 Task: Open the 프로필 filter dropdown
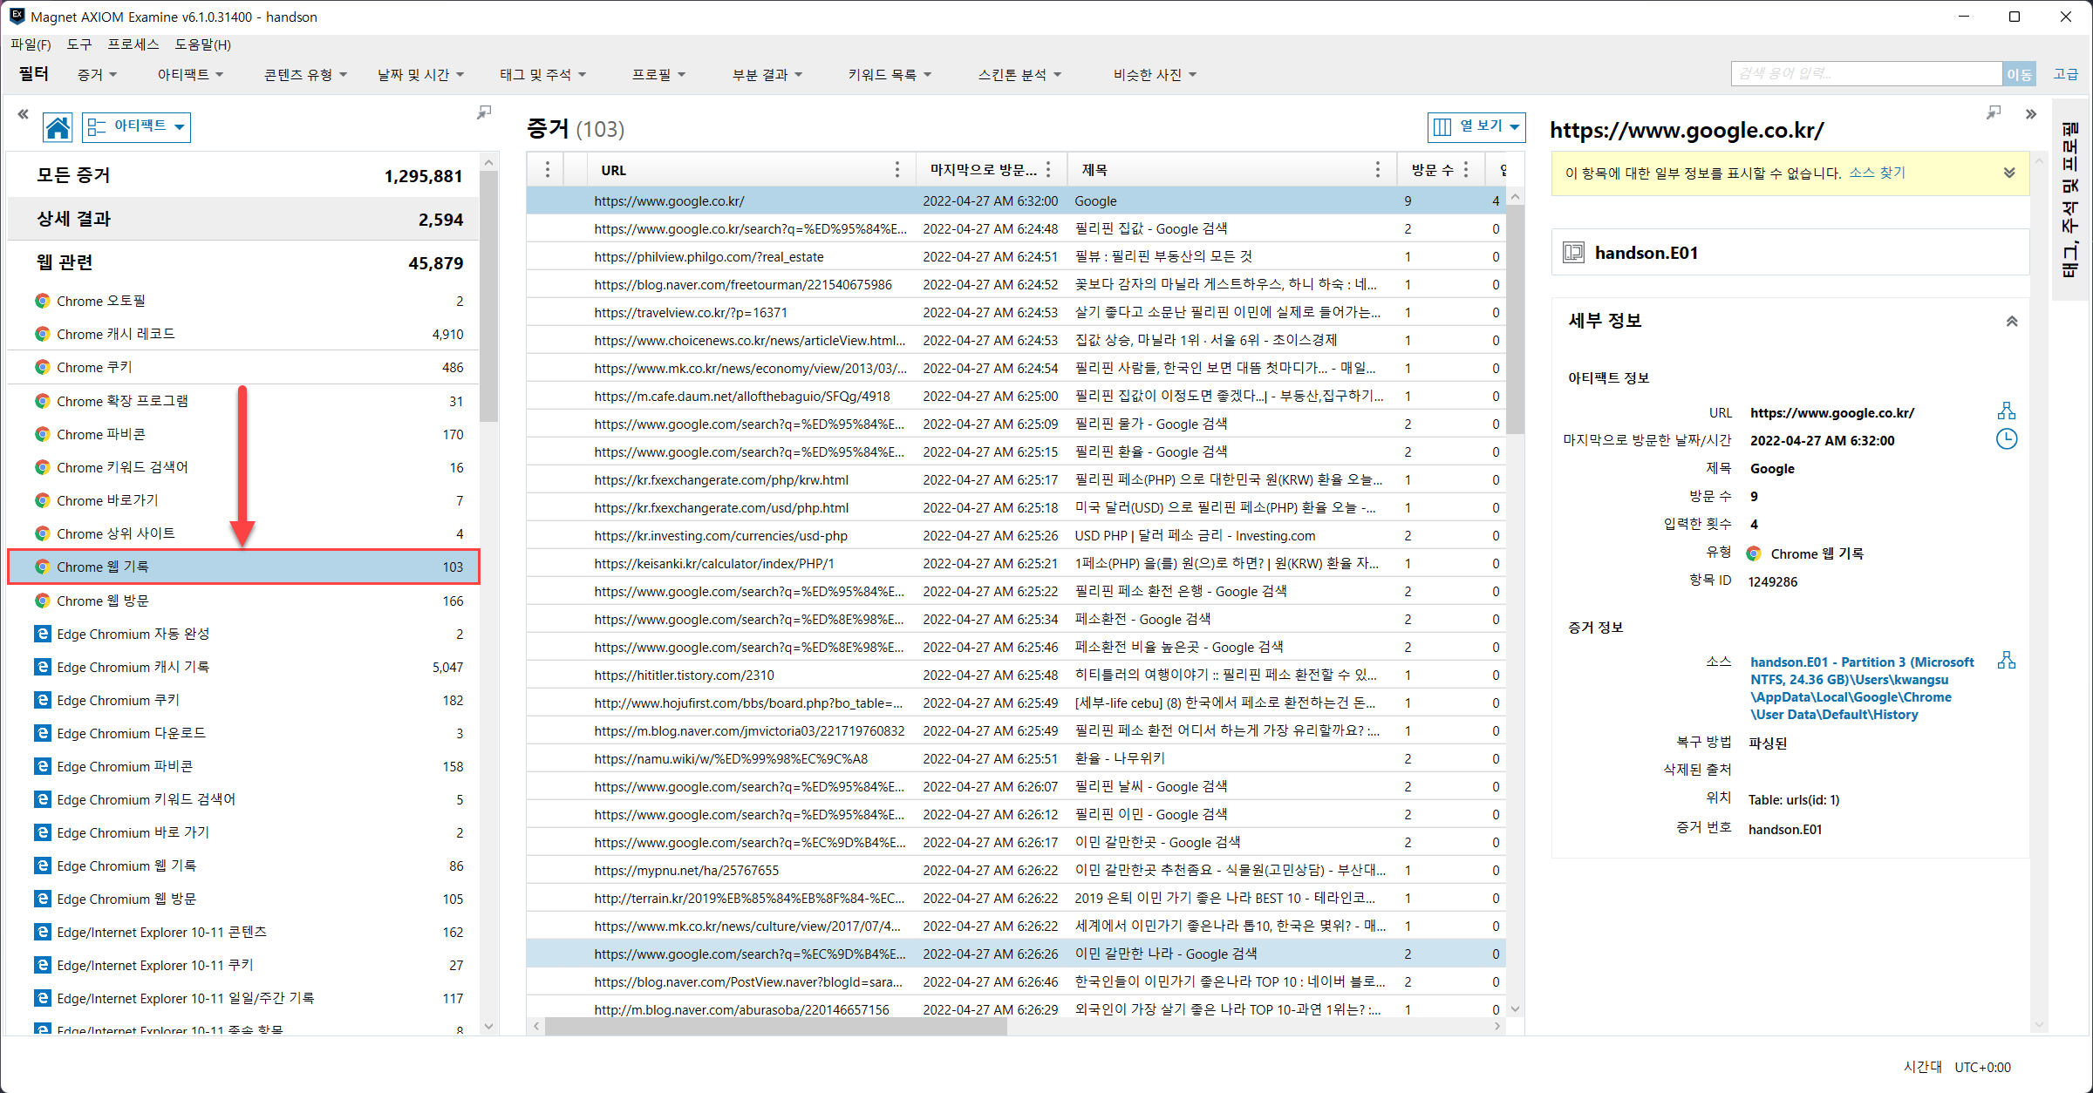tap(658, 75)
